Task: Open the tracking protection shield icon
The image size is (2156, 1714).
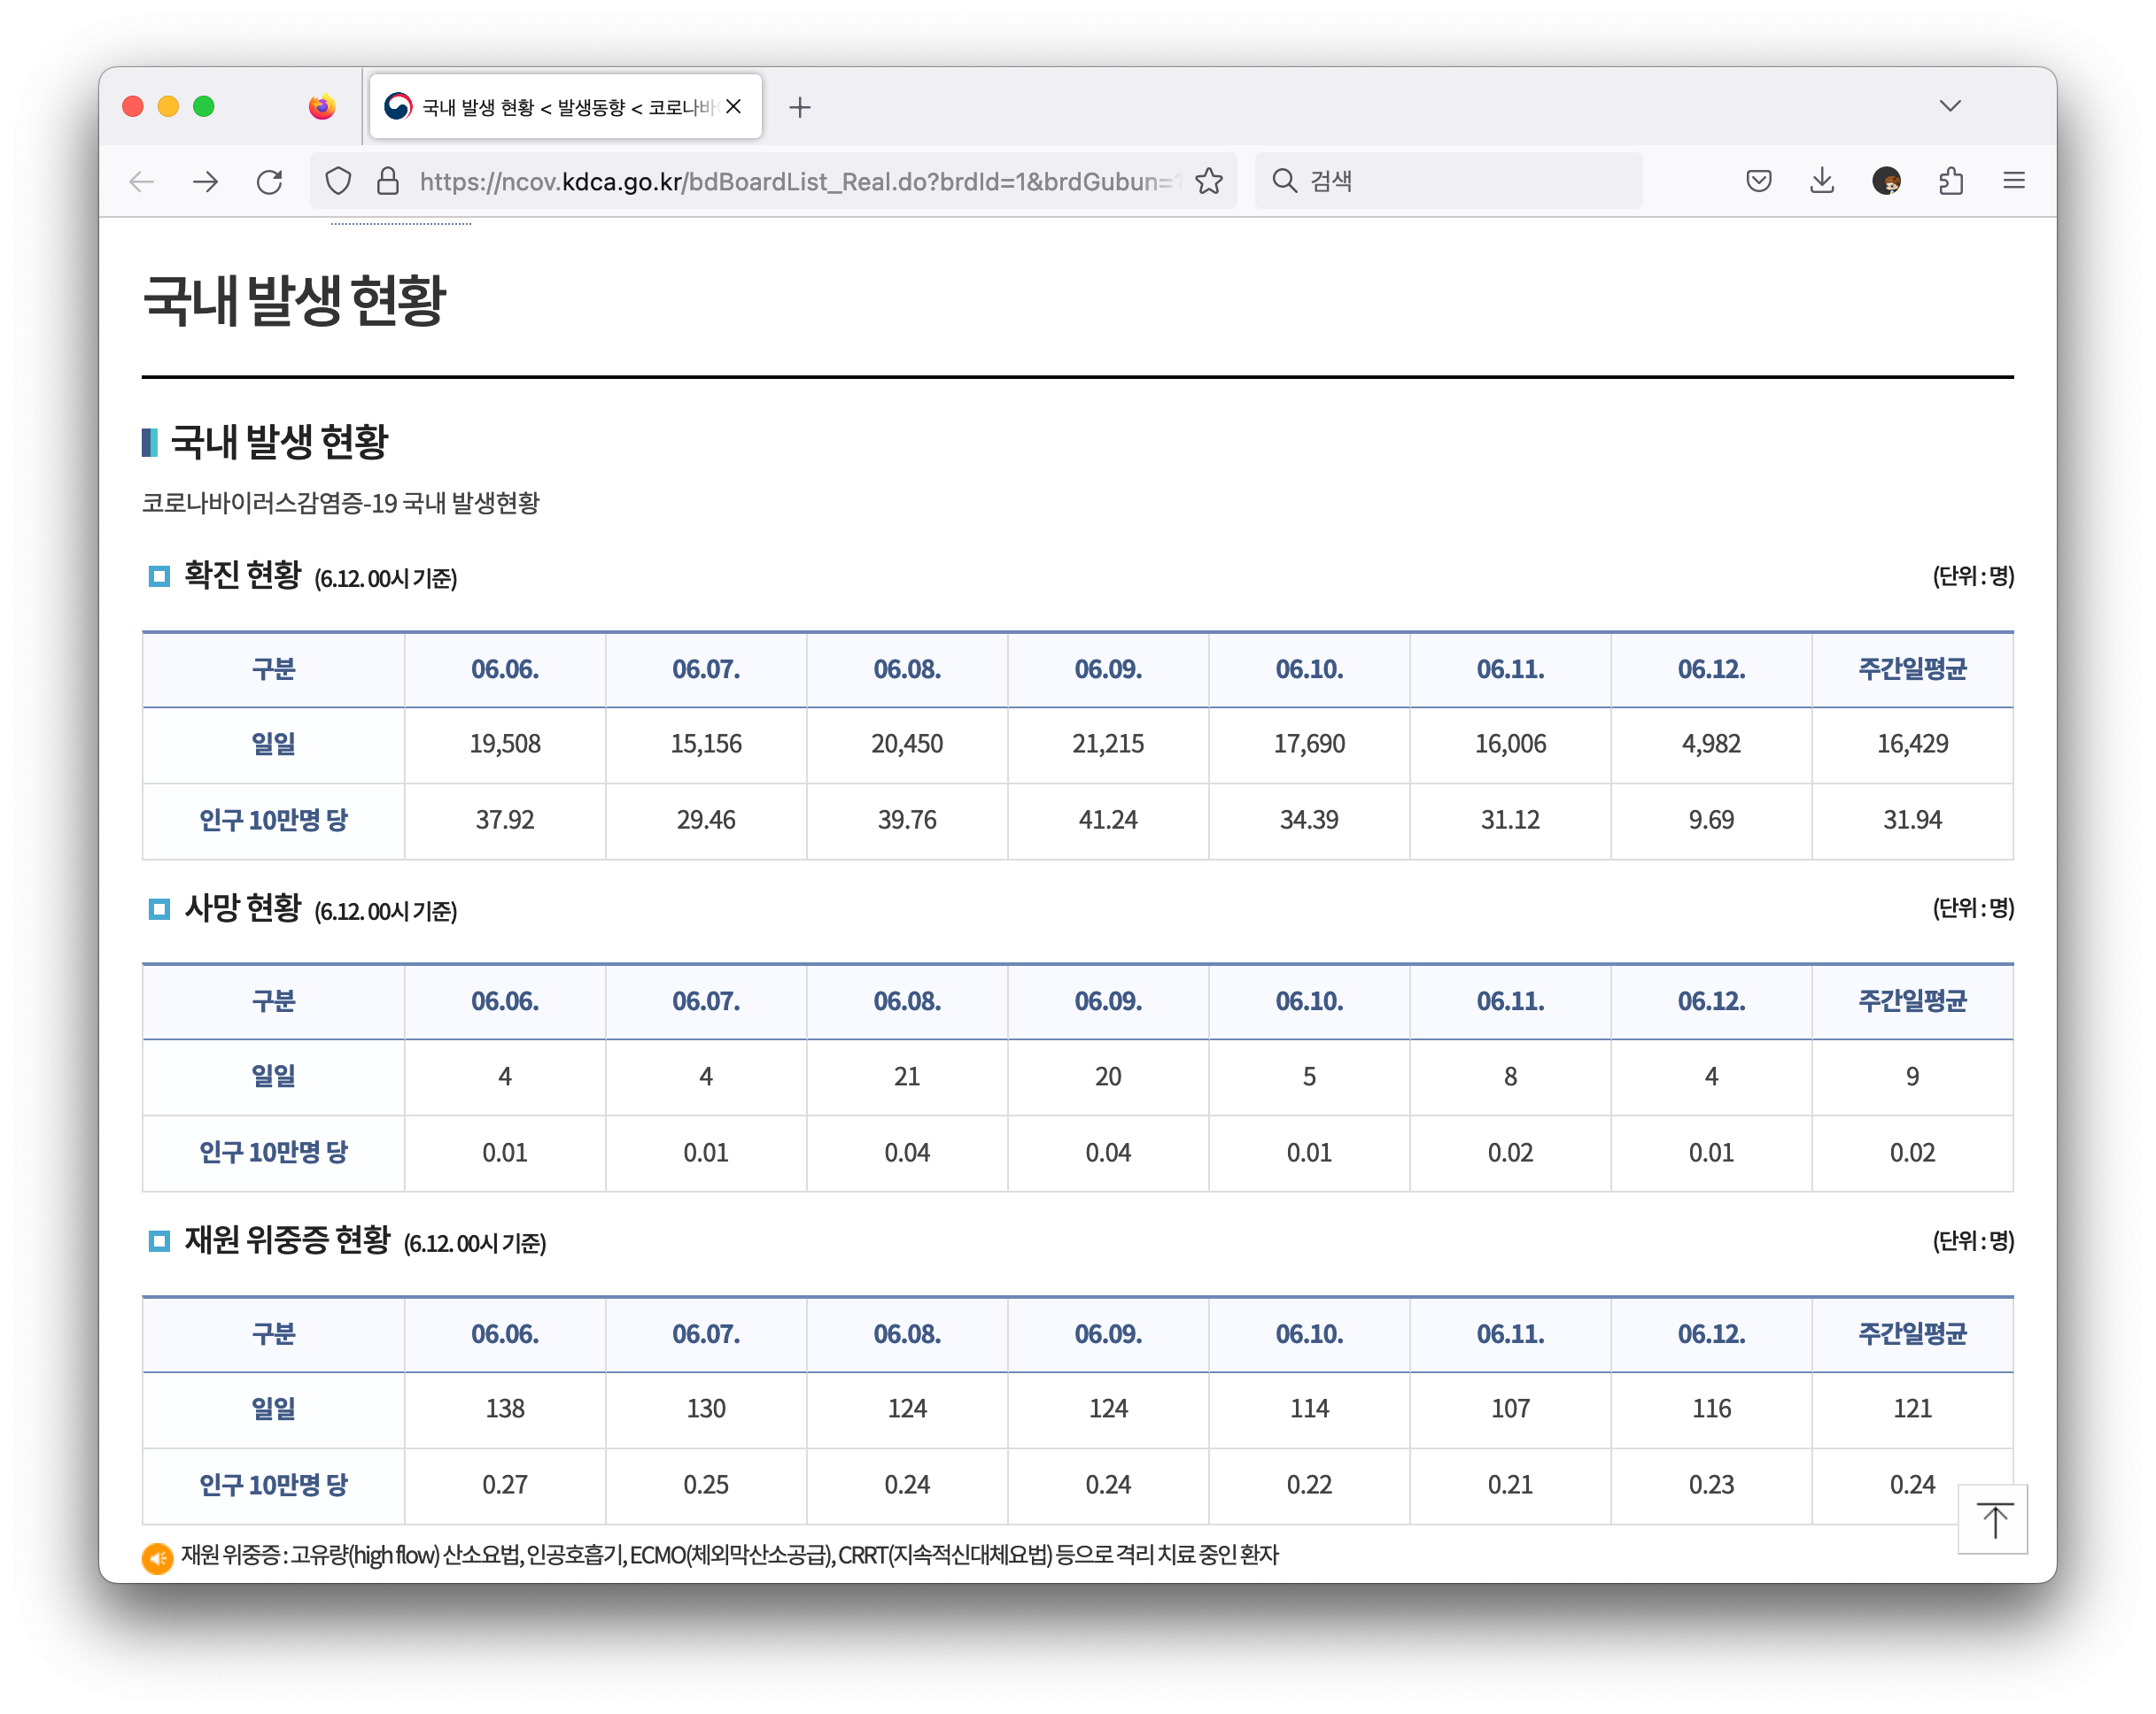Action: coord(339,181)
